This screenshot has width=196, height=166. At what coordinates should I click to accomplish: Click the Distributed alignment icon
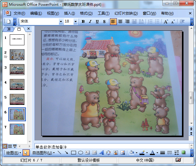tap(134, 22)
